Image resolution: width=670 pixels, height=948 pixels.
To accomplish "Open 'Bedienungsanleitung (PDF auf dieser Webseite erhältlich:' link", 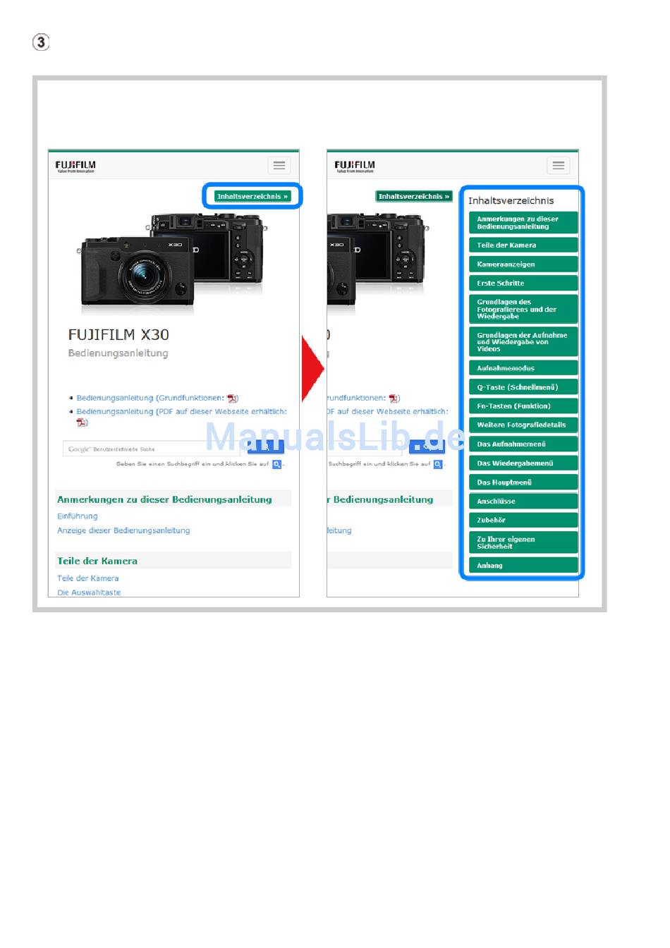I will click(181, 411).
